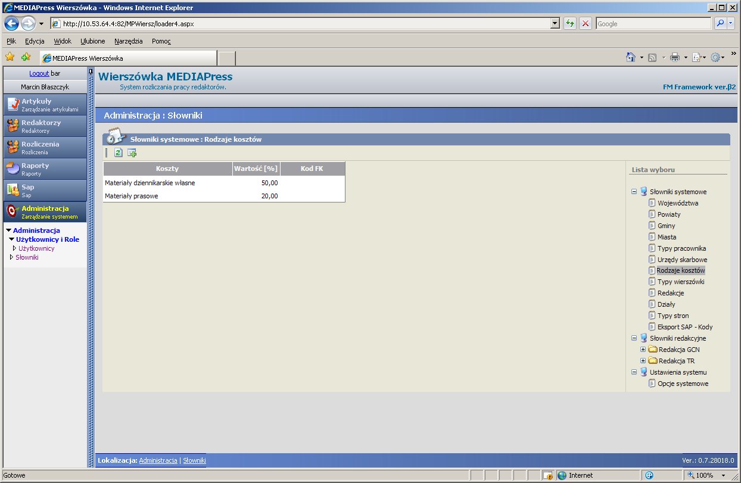Select Typy pracownika dictionary
Viewport: 741px width, 483px height.
[681, 248]
